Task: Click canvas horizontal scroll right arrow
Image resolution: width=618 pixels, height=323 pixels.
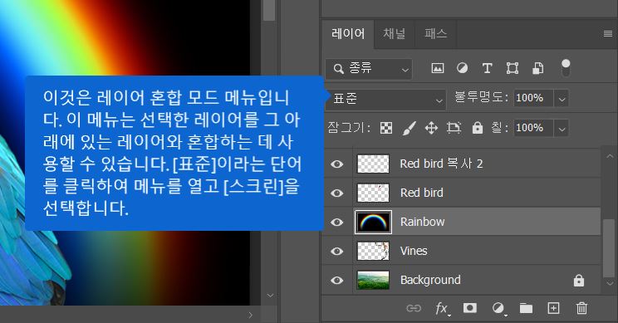Action: click(251, 315)
